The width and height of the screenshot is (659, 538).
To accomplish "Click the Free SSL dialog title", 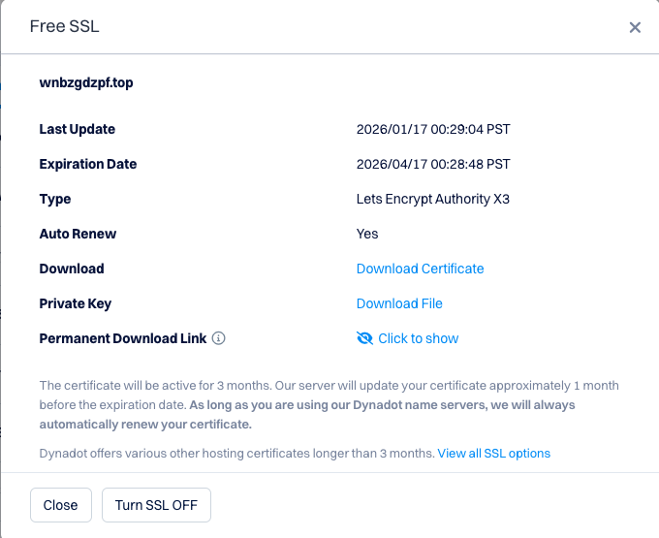I will pyautogui.click(x=65, y=26).
